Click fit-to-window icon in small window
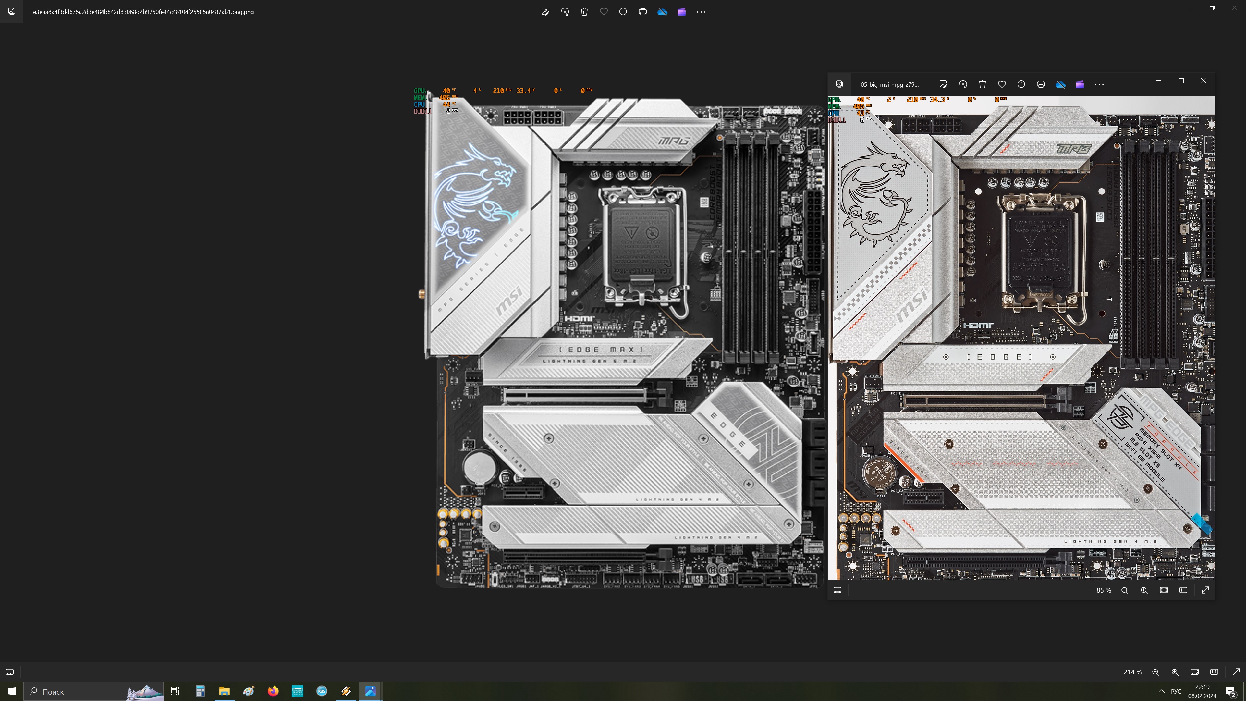 [1164, 590]
